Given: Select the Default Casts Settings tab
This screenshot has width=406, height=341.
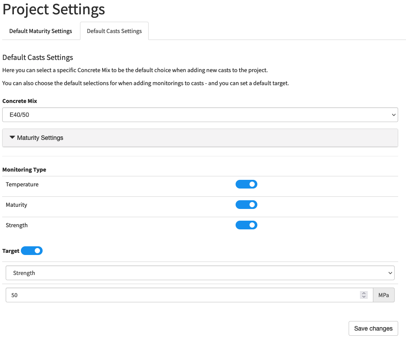Looking at the screenshot, I should [x=114, y=31].
